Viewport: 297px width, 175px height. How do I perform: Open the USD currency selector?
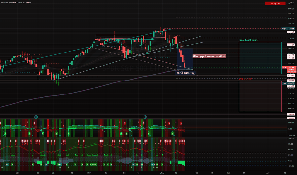coord(292,3)
